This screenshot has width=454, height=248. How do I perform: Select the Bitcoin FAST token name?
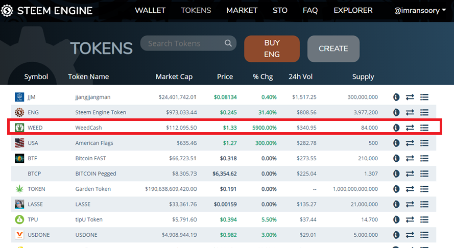coord(90,158)
